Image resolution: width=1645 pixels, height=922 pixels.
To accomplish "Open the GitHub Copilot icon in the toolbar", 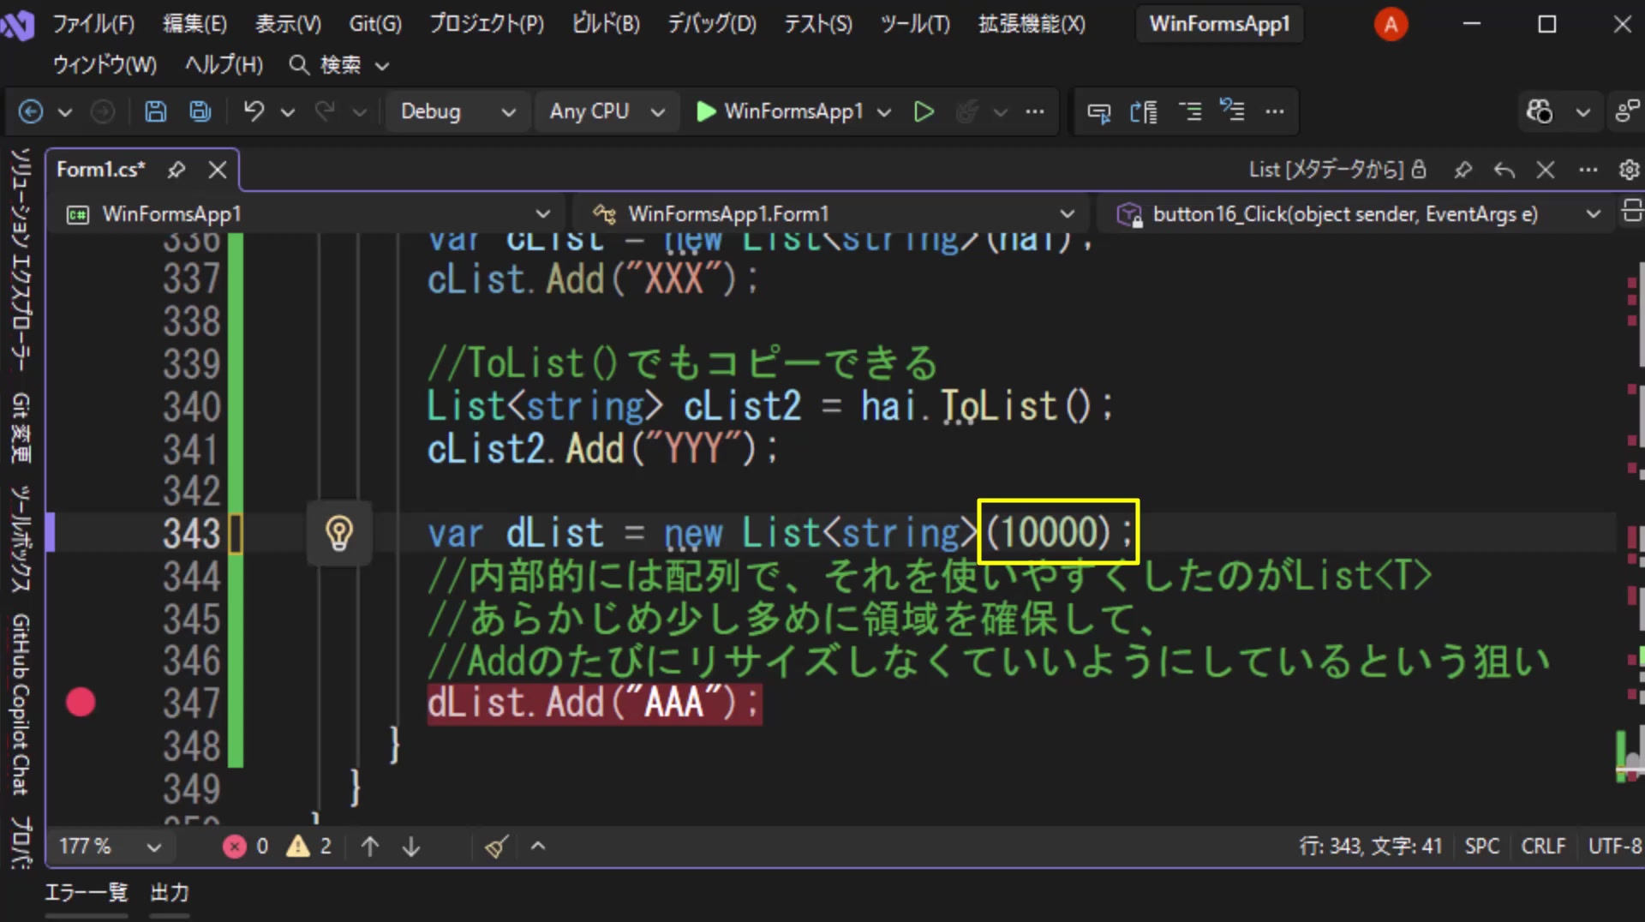I will click(x=1539, y=111).
